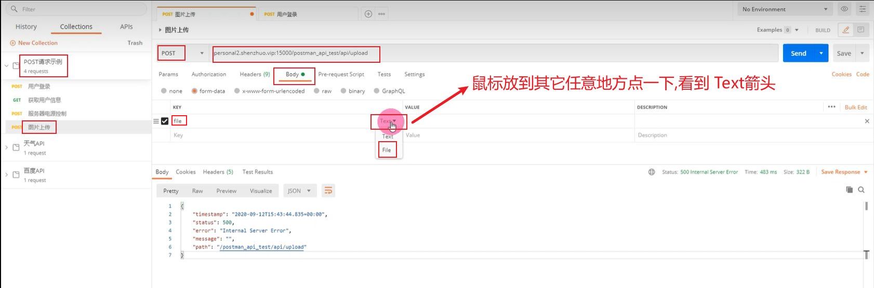
Task: Open the environment quick look eye icon
Action: coord(844,9)
